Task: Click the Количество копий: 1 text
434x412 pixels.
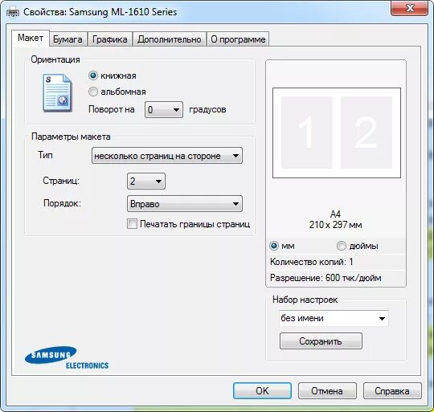Action: coord(311,262)
